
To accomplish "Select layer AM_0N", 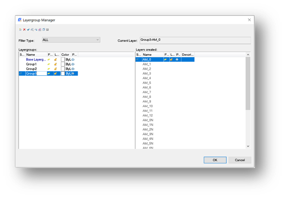I will (148, 120).
